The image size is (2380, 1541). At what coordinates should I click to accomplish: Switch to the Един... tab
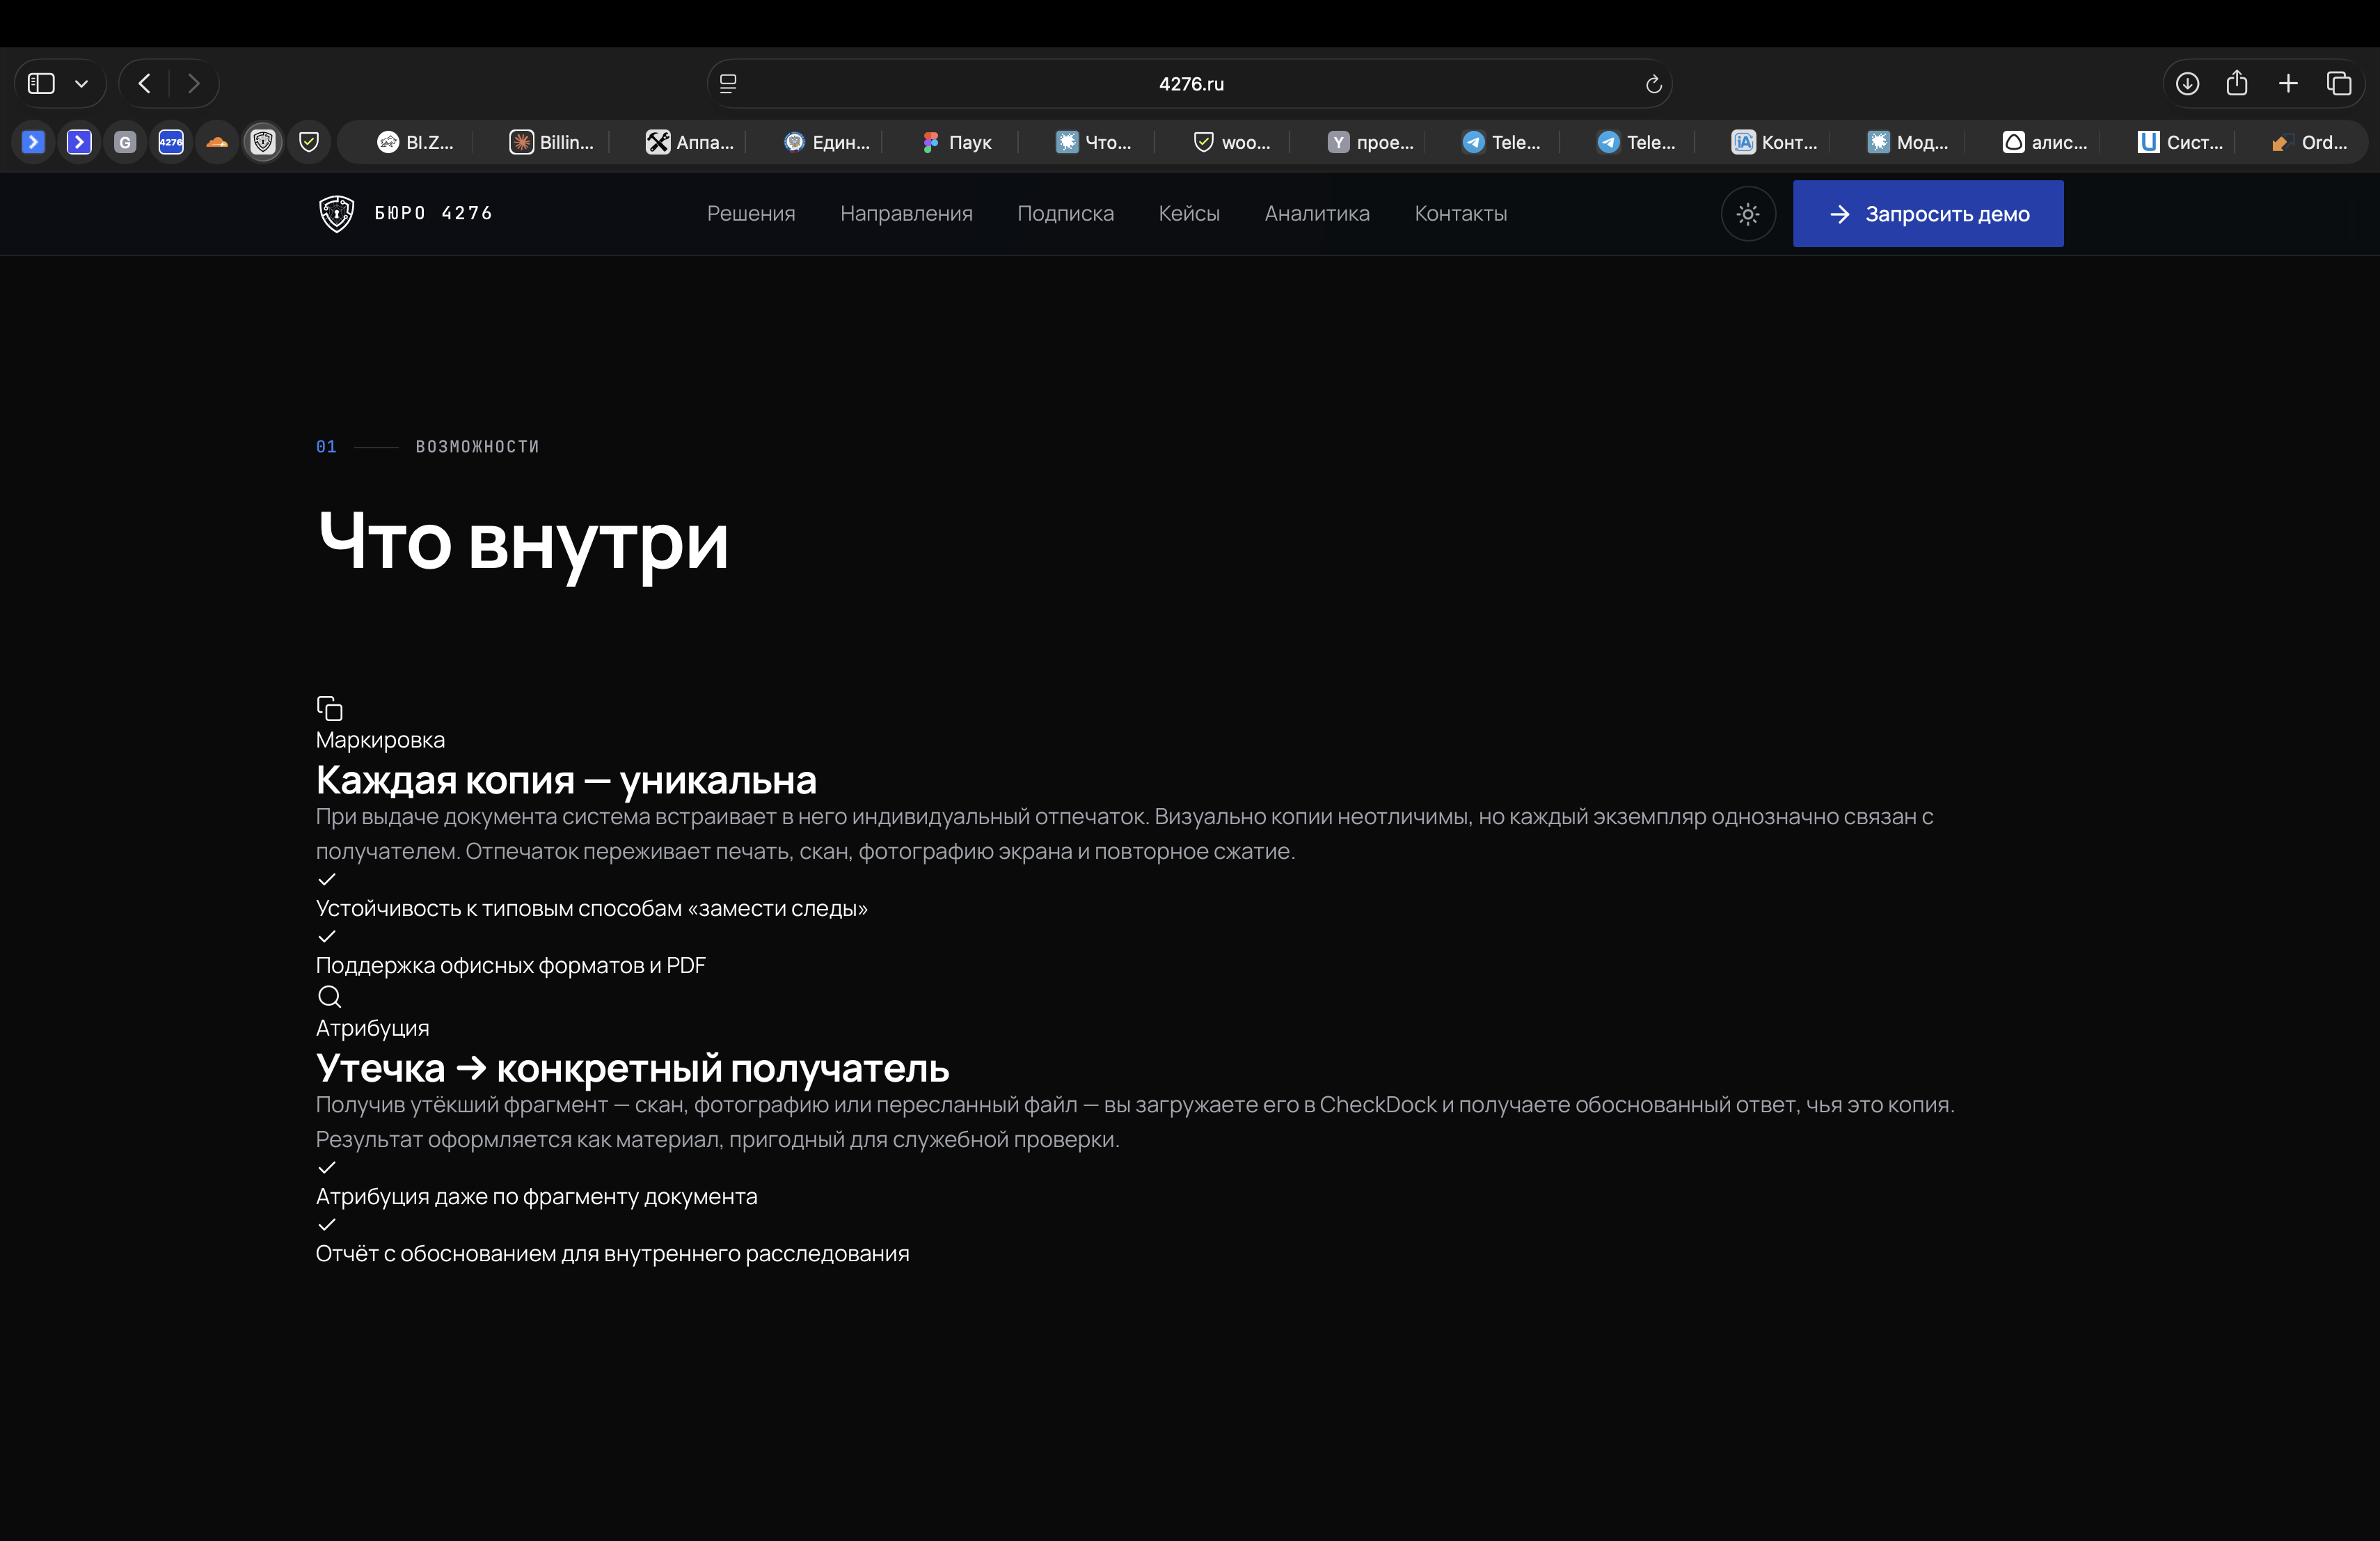click(826, 142)
